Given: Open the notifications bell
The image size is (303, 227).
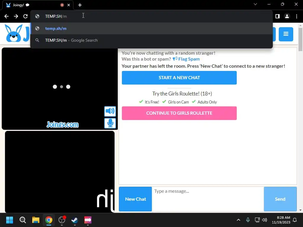Looking at the screenshot, I should (x=295, y=220).
